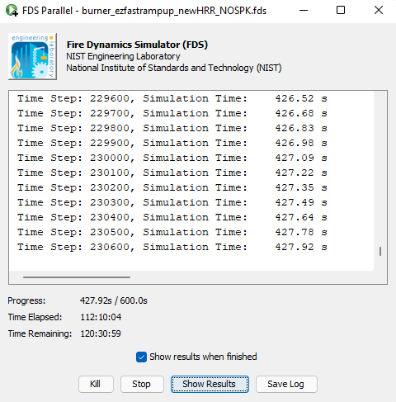Select the Time Step 230600 log line
The image size is (396, 402).
(x=172, y=247)
